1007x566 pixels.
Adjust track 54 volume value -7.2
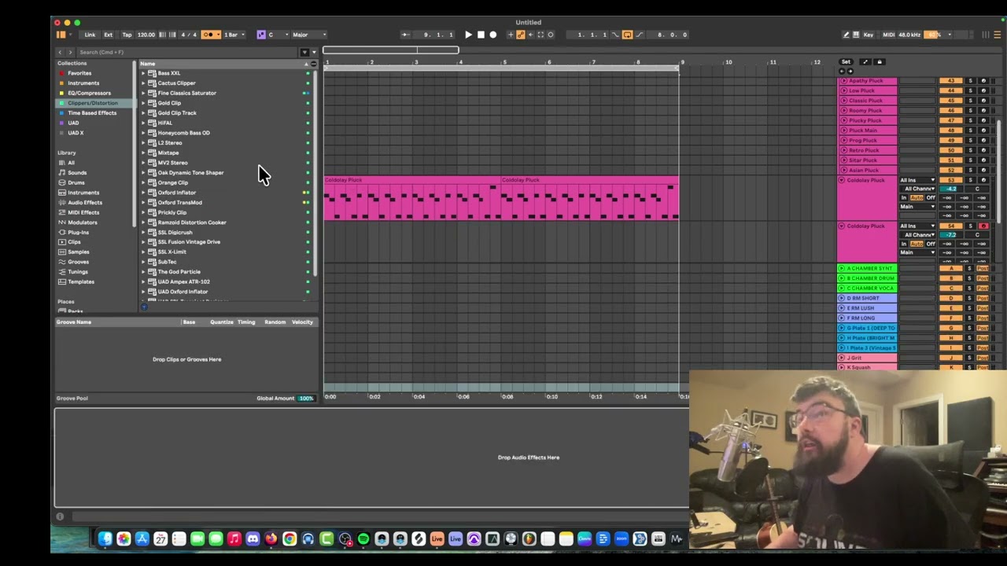tap(951, 235)
